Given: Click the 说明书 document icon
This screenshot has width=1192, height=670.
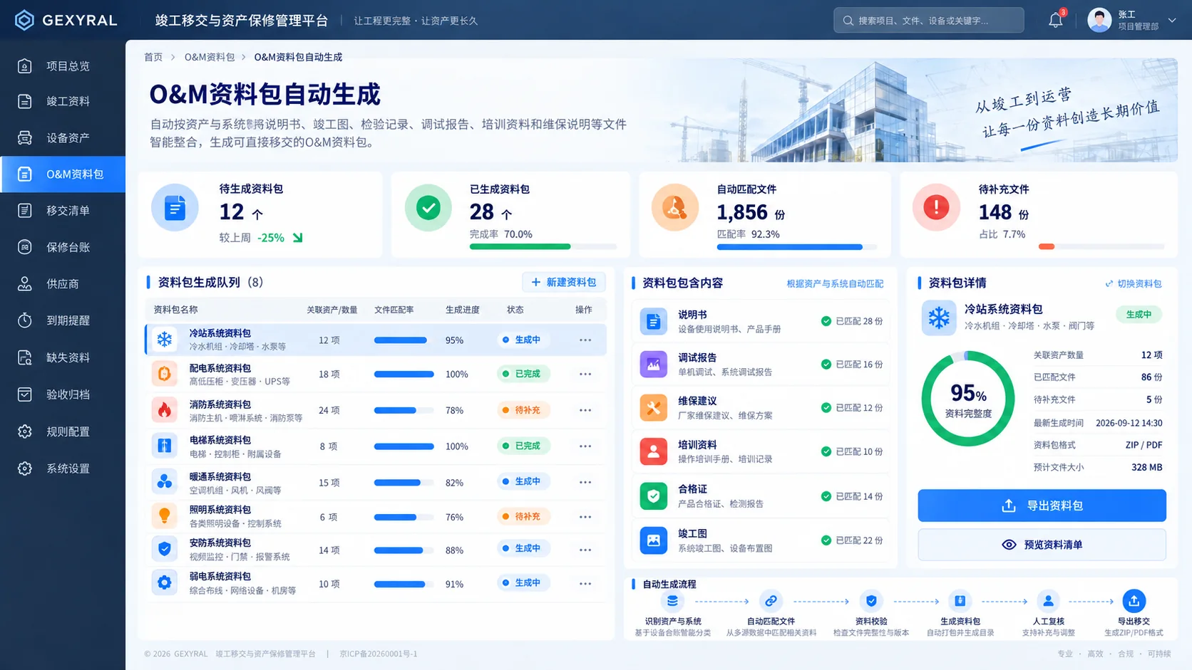Looking at the screenshot, I should [653, 321].
